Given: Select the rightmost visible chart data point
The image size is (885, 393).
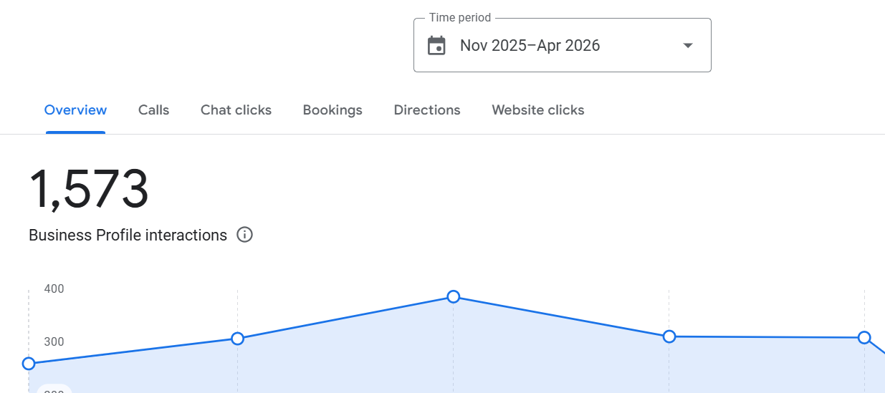Looking at the screenshot, I should pyautogui.click(x=864, y=338).
